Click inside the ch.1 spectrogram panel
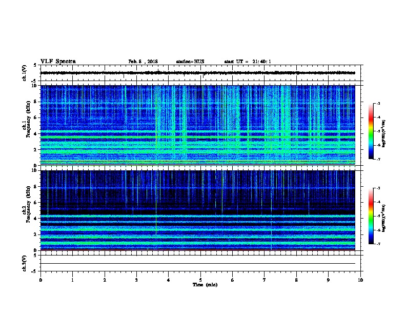 (x=198, y=125)
